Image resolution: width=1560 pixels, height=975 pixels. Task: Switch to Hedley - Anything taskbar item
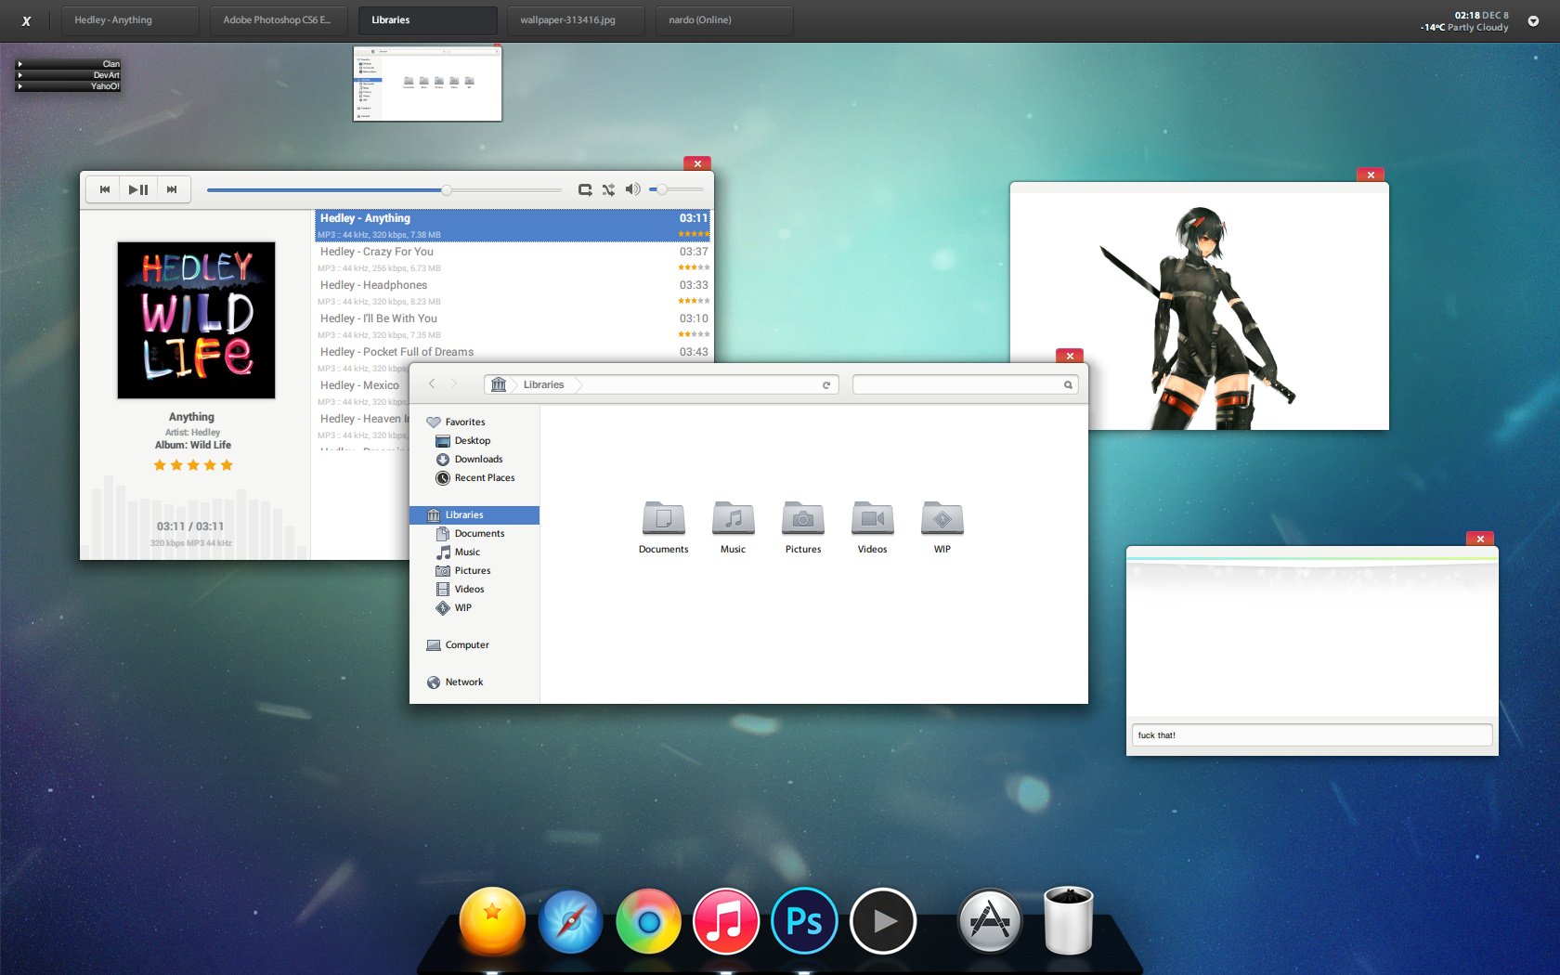click(x=130, y=20)
